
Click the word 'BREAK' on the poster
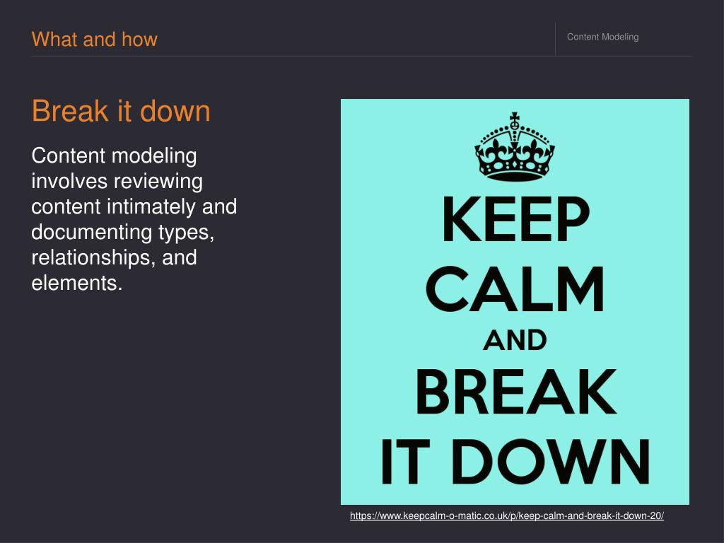[x=515, y=392]
